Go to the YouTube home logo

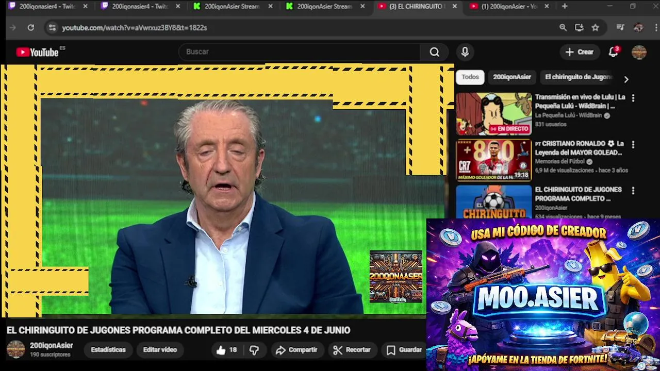[x=37, y=52]
